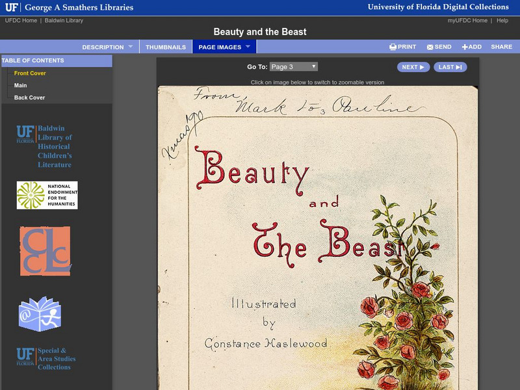
Task: Open the National Endowment for the Humanities logo
Action: (47, 195)
